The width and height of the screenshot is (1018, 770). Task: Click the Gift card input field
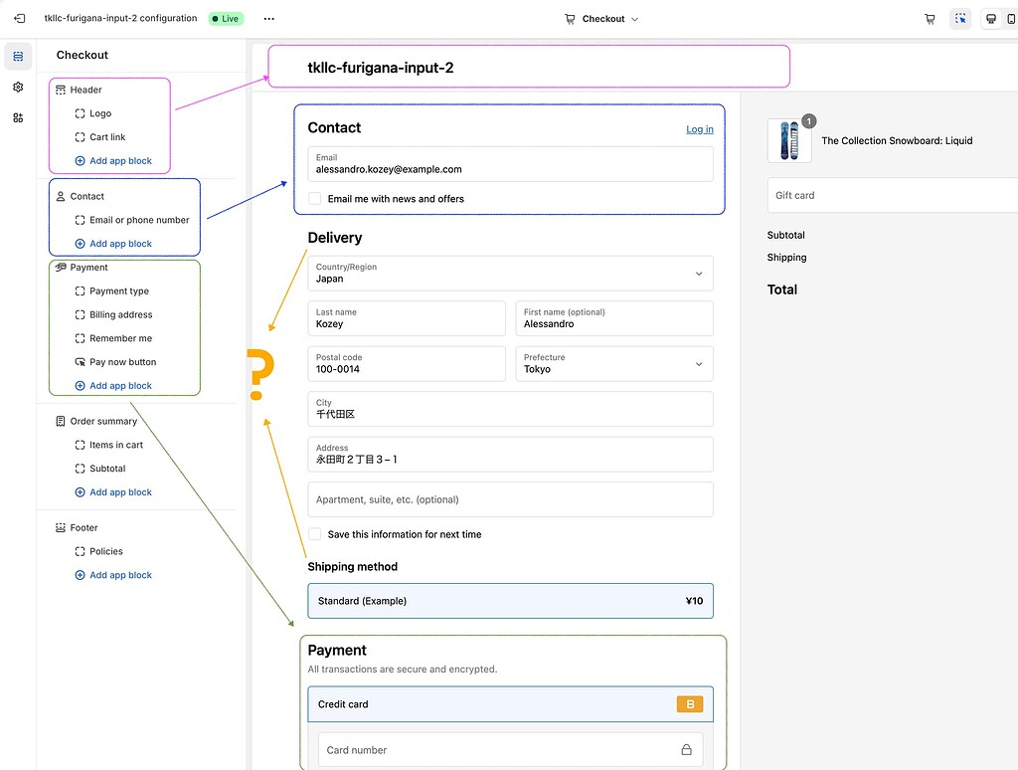pyautogui.click(x=895, y=195)
